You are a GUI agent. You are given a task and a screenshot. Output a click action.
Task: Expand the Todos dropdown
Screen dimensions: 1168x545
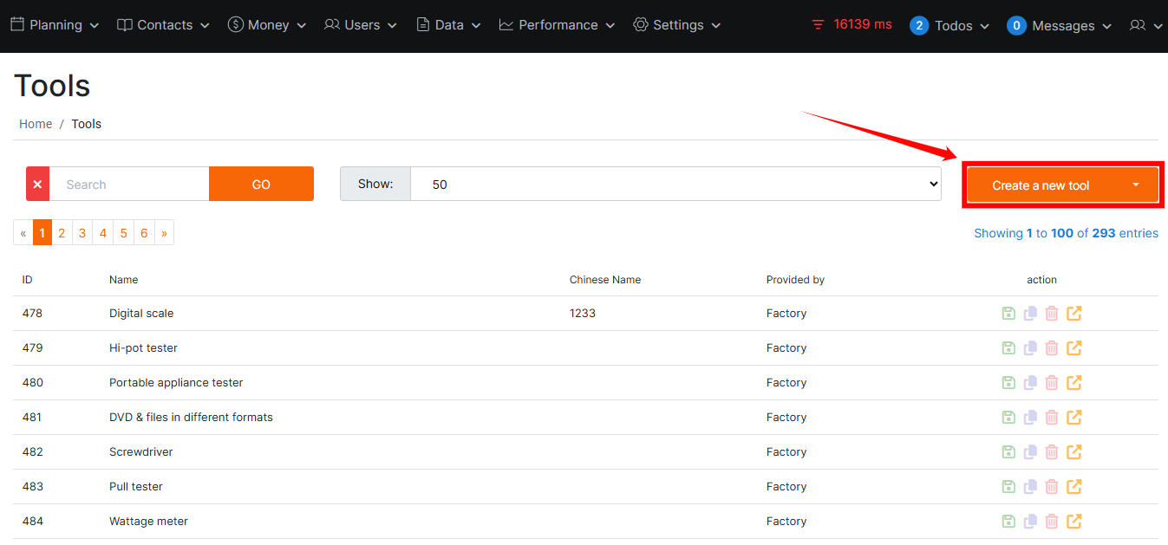click(x=949, y=26)
